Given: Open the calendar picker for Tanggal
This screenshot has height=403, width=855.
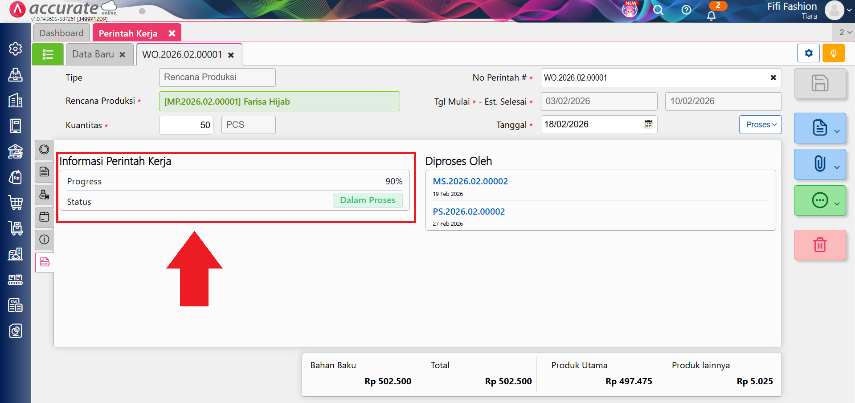Looking at the screenshot, I should (648, 125).
